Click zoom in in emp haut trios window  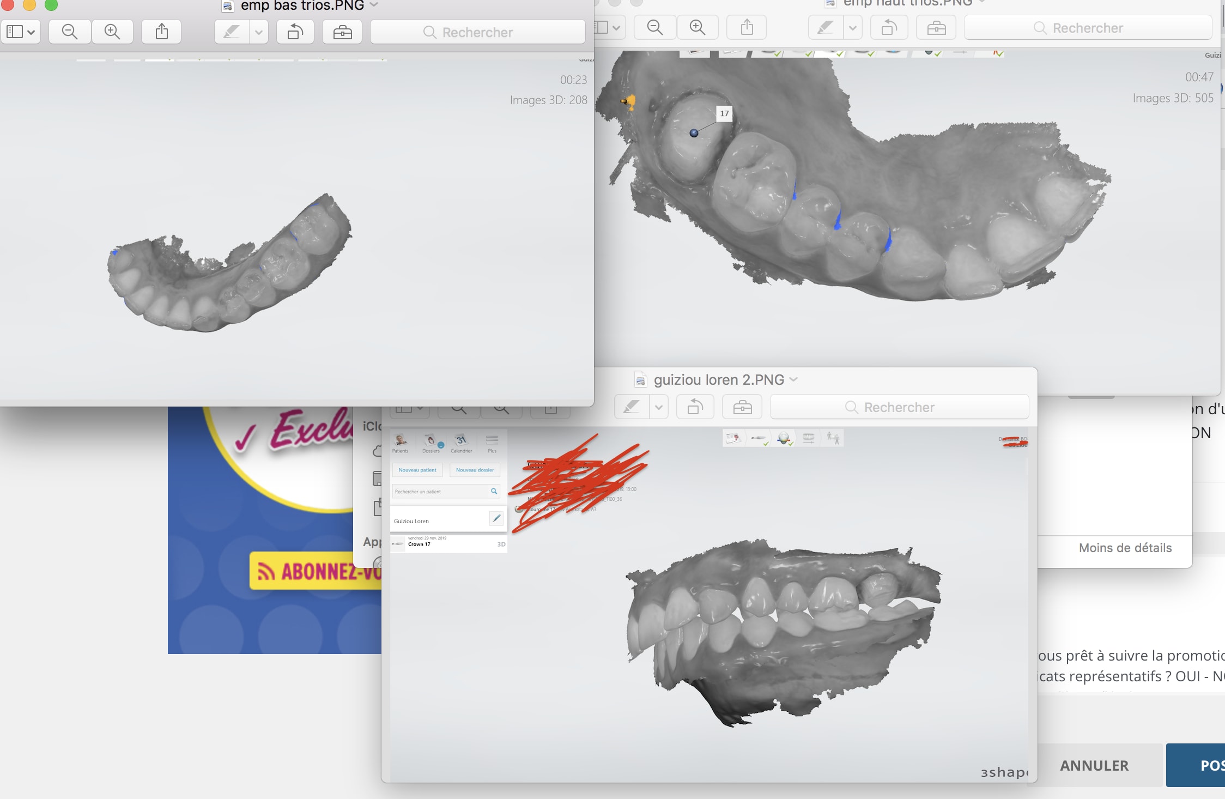(697, 27)
